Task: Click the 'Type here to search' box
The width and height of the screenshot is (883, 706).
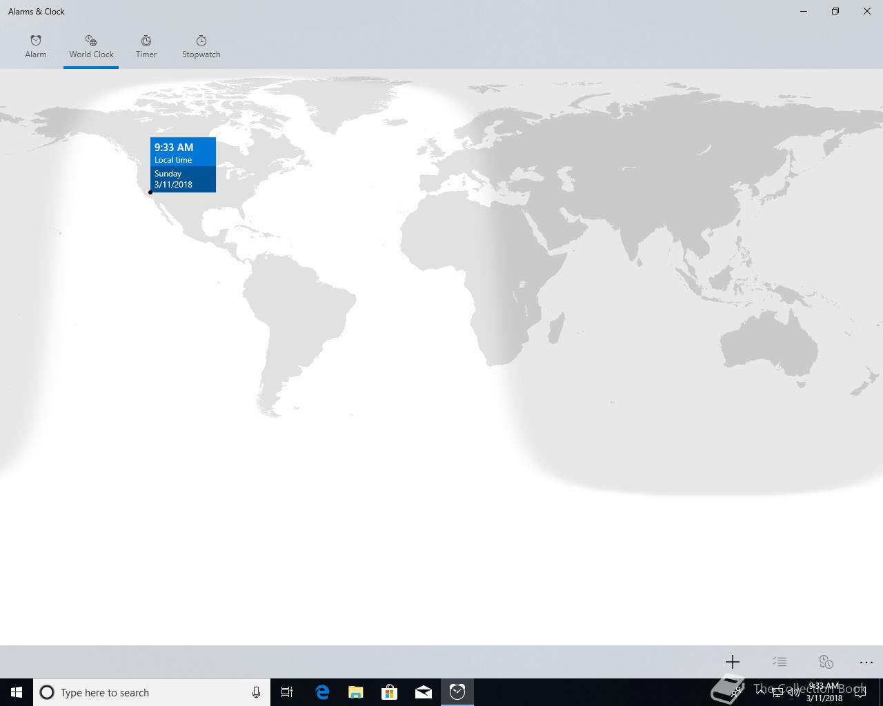Action: [152, 692]
